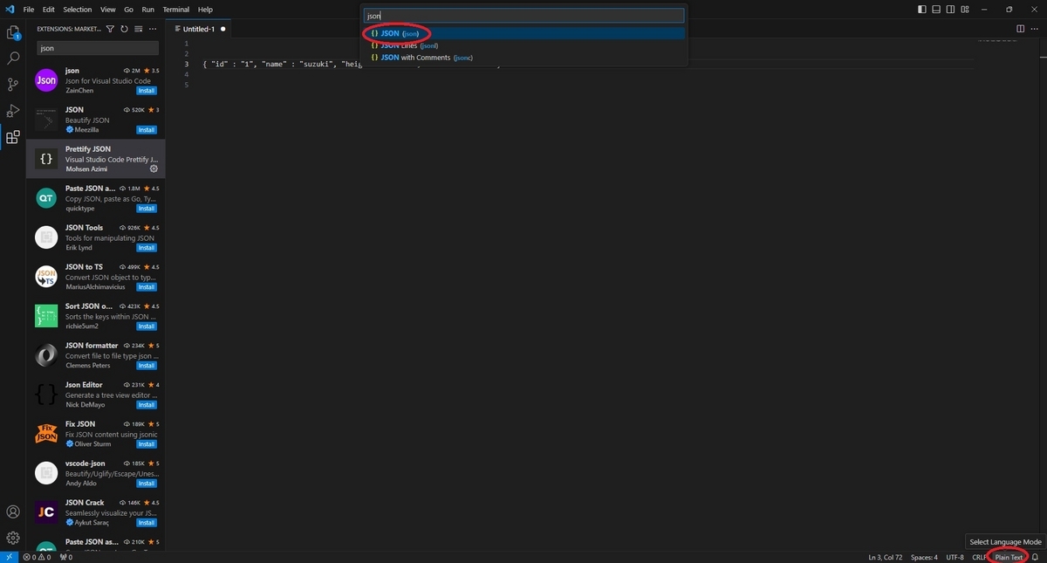Toggle secondary side bar layout icon
This screenshot has height=563, width=1047.
click(x=951, y=9)
